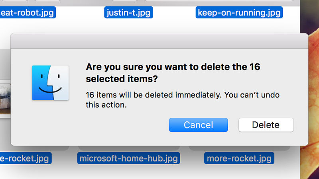Select the eat-robot.jpg file label
The height and width of the screenshot is (179, 319).
28,13
